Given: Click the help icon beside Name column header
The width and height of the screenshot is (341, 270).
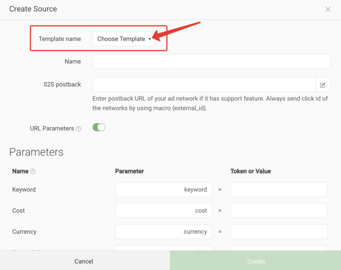Looking at the screenshot, I should click(33, 172).
